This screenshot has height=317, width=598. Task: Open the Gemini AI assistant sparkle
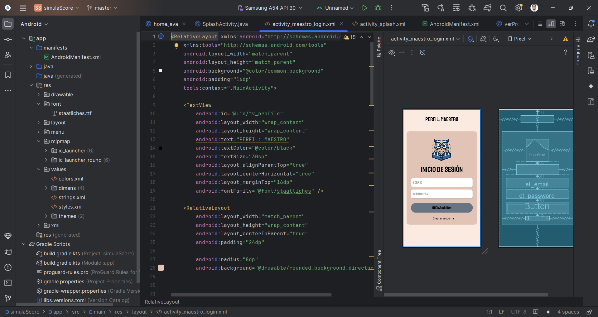pos(591,86)
